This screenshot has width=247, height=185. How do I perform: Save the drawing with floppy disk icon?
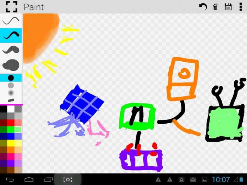tap(228, 7)
